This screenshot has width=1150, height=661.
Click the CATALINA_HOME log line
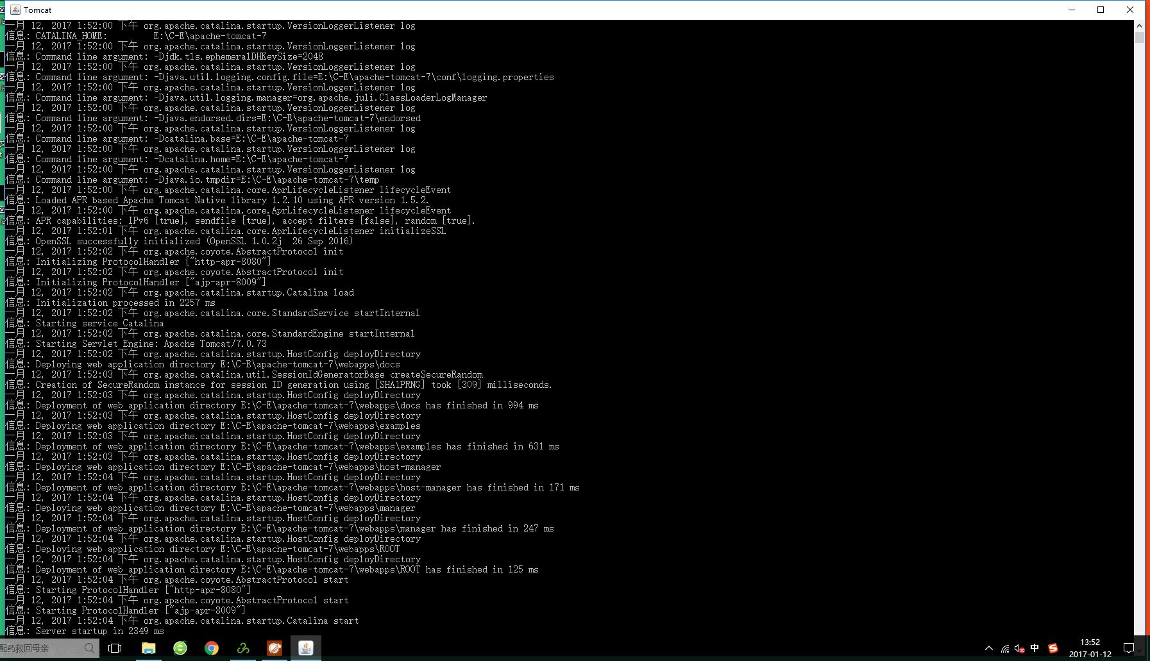coord(136,36)
